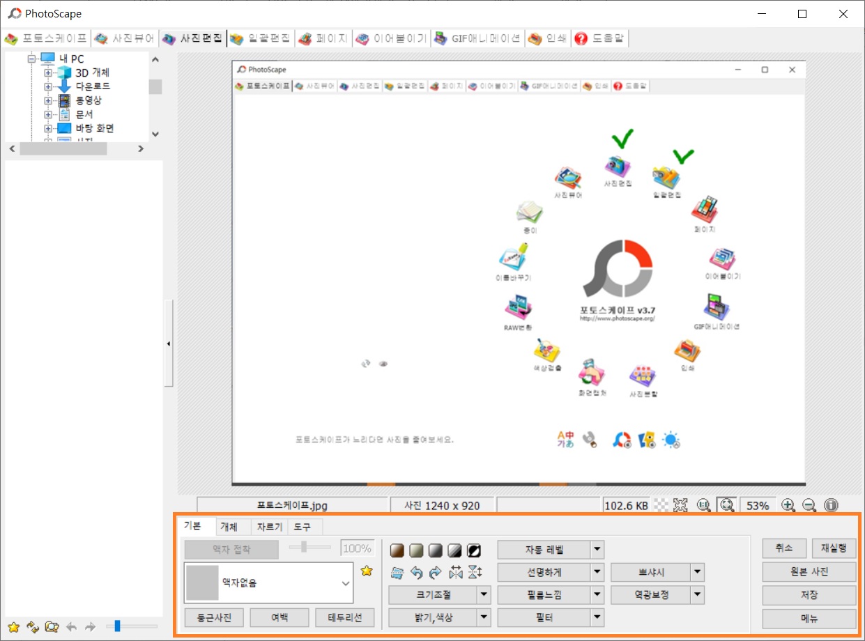The width and height of the screenshot is (865, 641).
Task: Open the arrow next to 필터
Action: pyautogui.click(x=597, y=617)
